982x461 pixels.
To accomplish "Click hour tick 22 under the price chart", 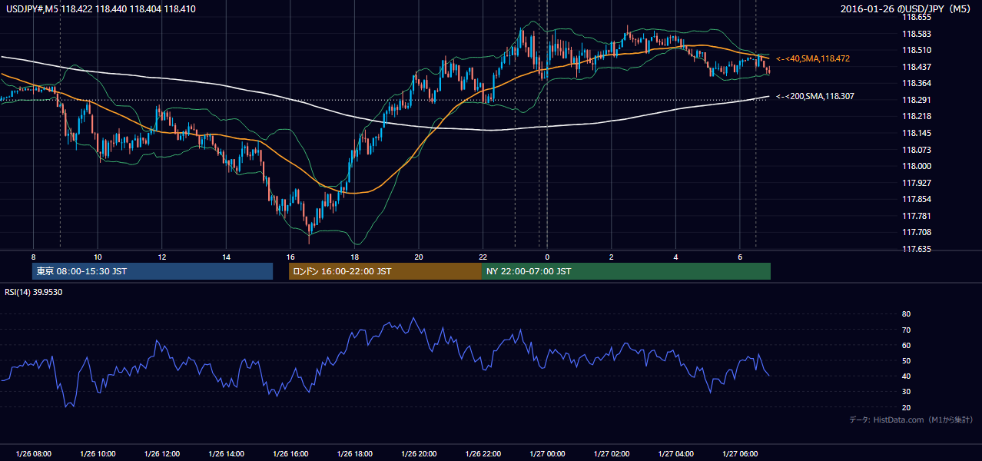I will (483, 257).
